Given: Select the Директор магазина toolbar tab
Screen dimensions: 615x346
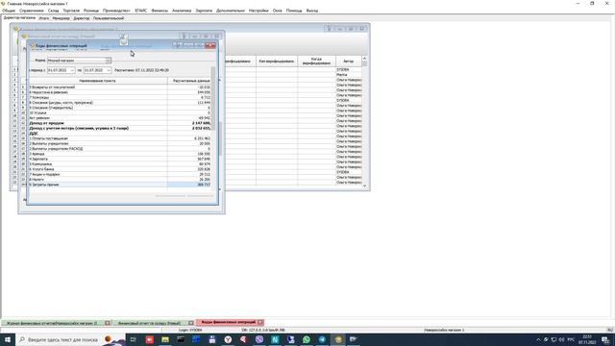Looking at the screenshot, I should click(x=19, y=18).
